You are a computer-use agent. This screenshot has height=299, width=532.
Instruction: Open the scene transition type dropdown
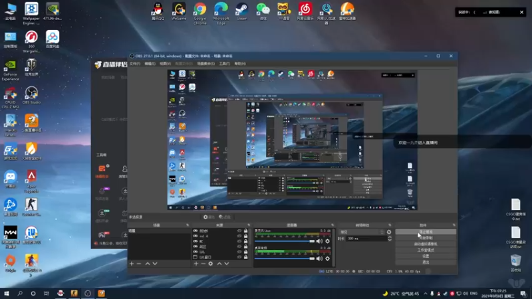[x=362, y=232]
